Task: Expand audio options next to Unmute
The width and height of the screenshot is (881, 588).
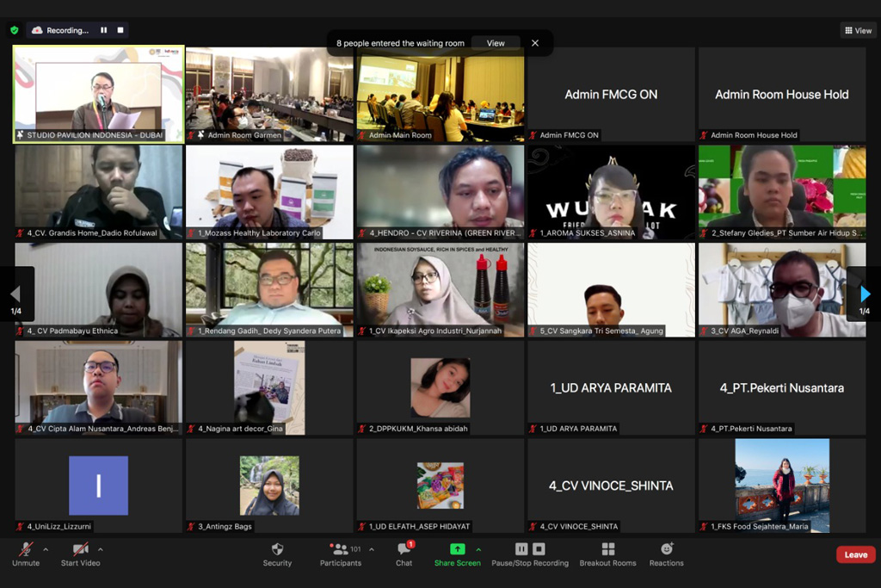Action: pos(46,549)
